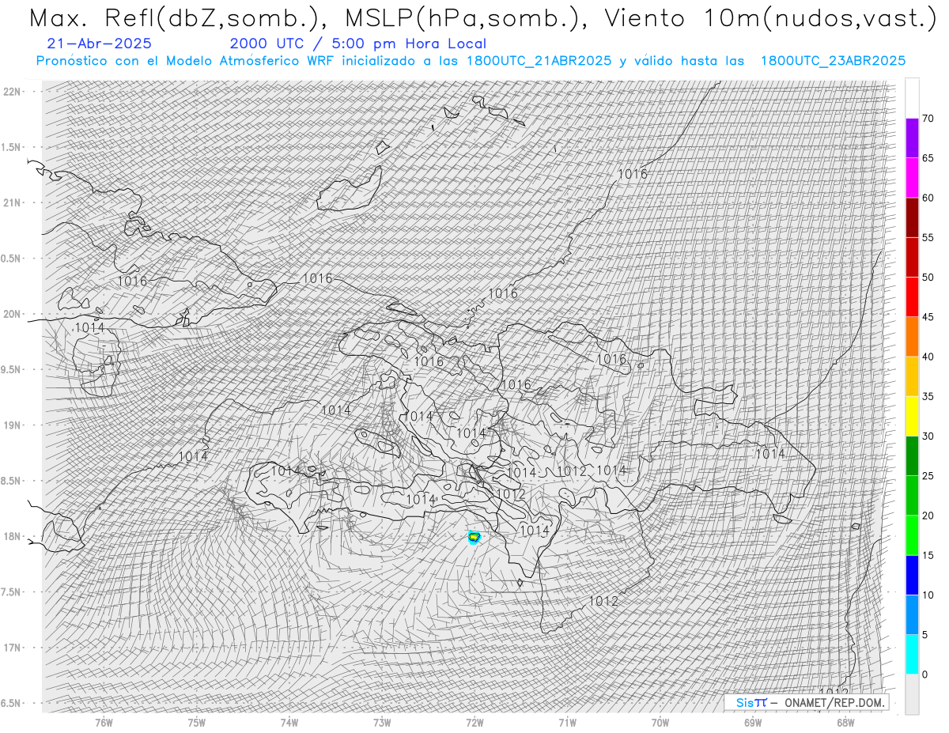Click the '74W' longitude label
Image resolution: width=949 pixels, height=733 pixels.
[289, 722]
